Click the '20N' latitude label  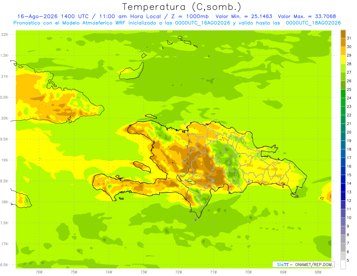[4, 118]
